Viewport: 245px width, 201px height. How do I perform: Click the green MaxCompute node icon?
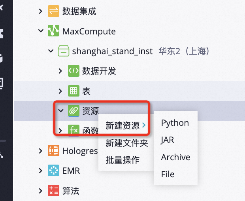click(53, 31)
